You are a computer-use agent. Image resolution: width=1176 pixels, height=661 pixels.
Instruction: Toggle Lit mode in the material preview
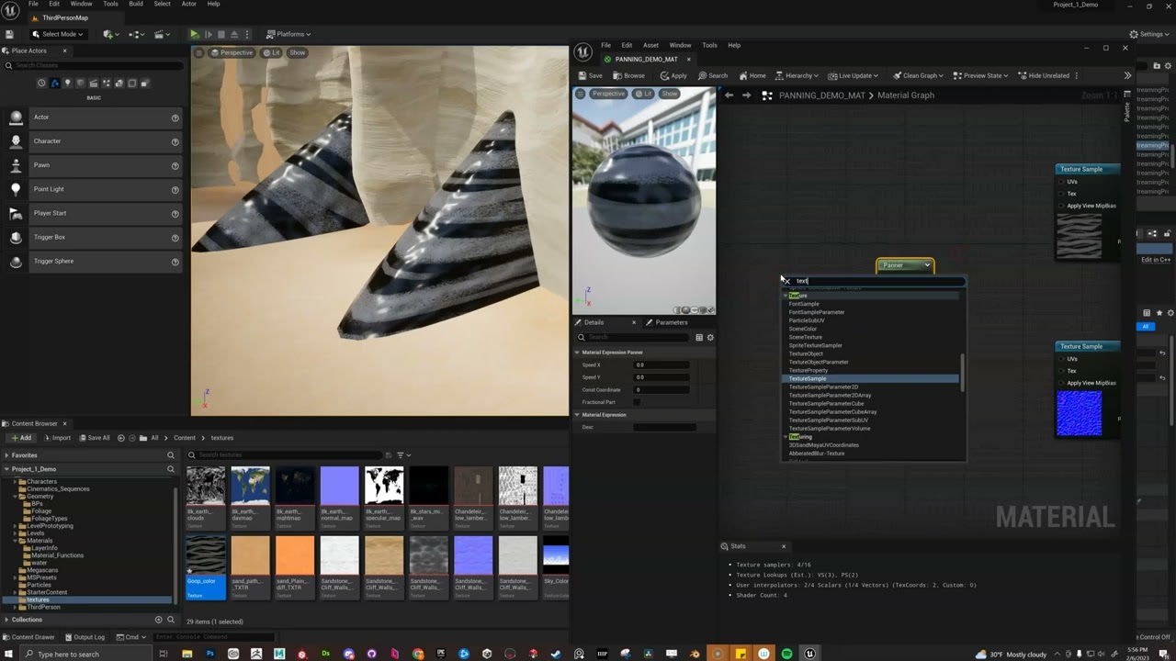[643, 94]
